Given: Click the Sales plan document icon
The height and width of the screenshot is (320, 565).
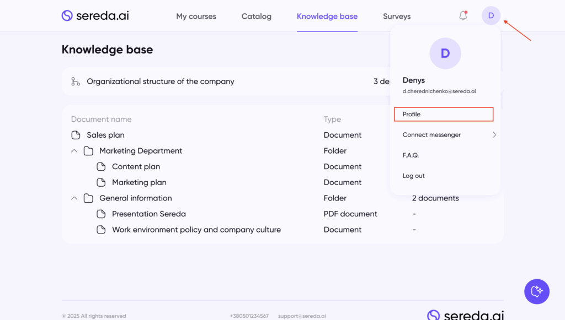Looking at the screenshot, I should 76,135.
